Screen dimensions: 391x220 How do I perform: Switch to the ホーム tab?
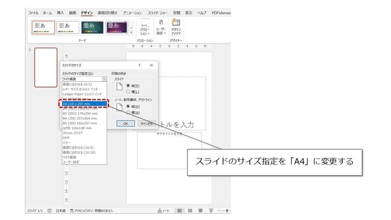[x=47, y=13]
